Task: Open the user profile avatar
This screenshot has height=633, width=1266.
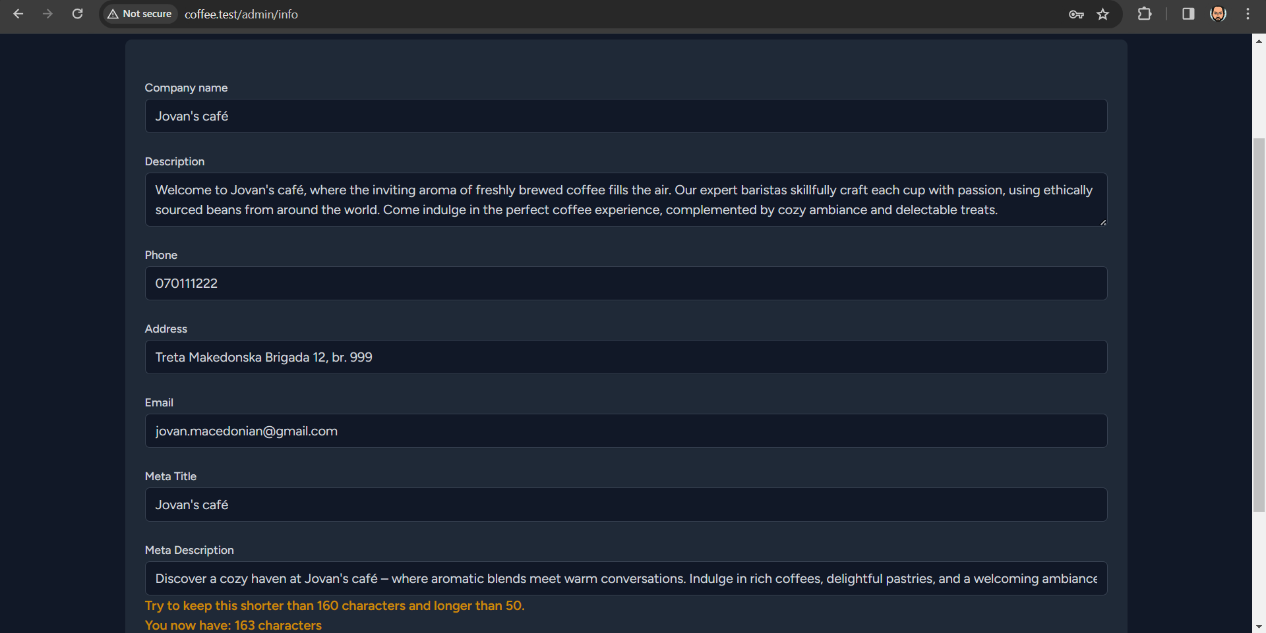Action: [x=1218, y=14]
